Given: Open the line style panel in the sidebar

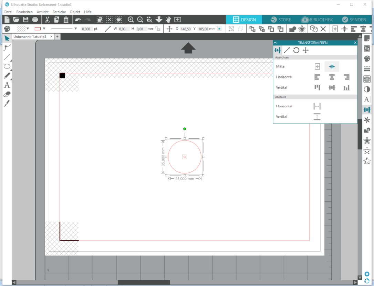Looking at the screenshot, I should tap(367, 68).
